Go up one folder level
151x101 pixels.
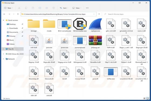coord(18,14)
